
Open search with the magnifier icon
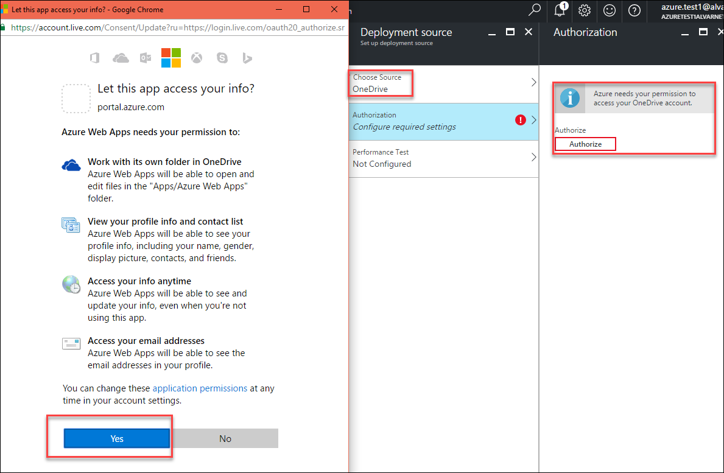point(534,10)
